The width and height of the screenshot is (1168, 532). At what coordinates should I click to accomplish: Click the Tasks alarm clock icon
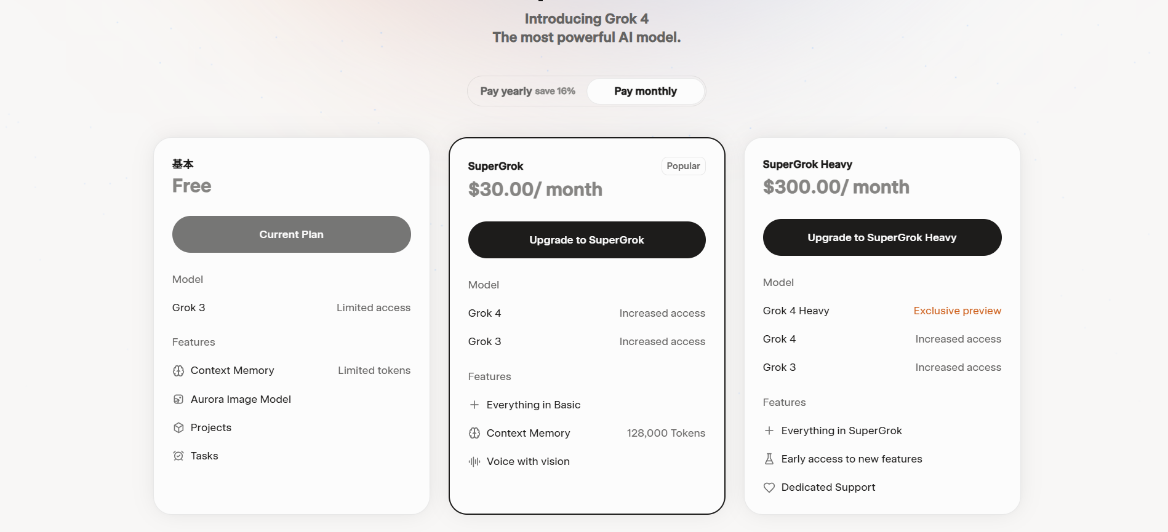point(178,456)
